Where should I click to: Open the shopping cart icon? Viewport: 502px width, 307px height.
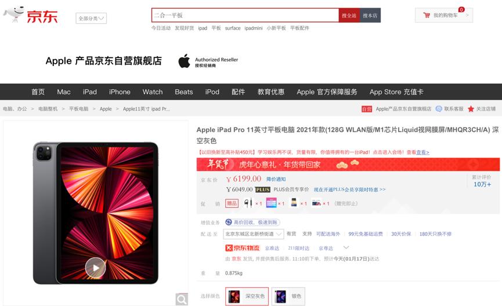click(427, 15)
